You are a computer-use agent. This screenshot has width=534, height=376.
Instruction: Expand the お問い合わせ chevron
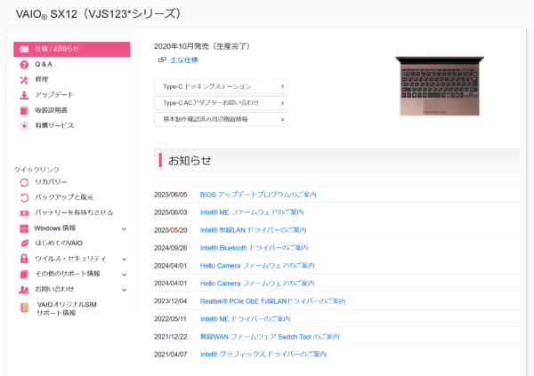point(124,290)
